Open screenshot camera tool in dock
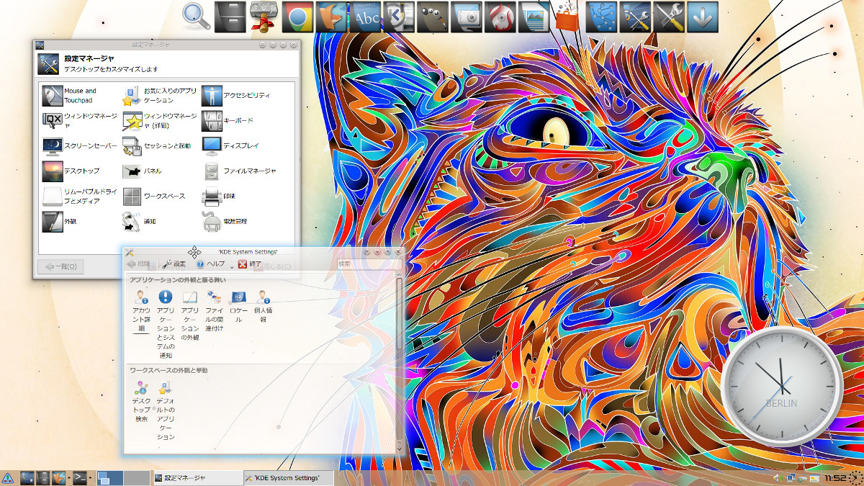Screen dimensions: 864x486 point(467,17)
